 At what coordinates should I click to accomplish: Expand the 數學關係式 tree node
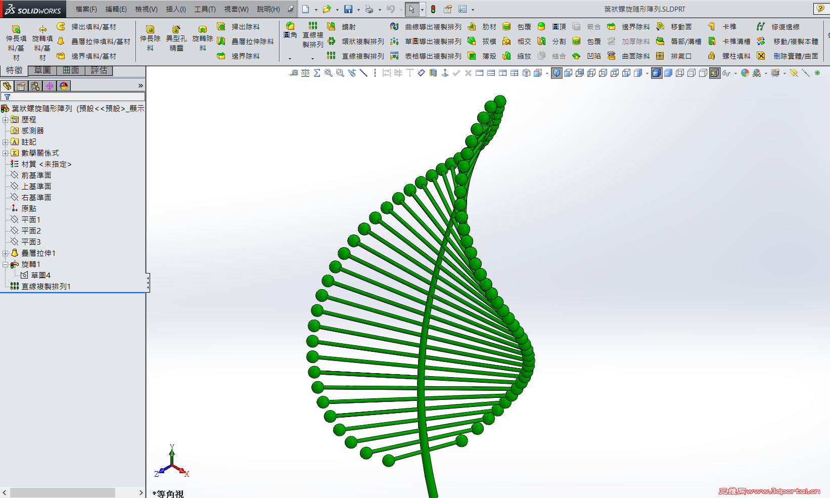(x=5, y=153)
